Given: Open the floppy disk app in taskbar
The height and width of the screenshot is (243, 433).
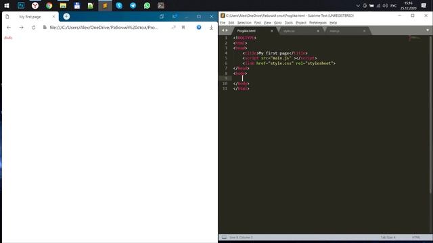Looking at the screenshot, I should [77, 5].
